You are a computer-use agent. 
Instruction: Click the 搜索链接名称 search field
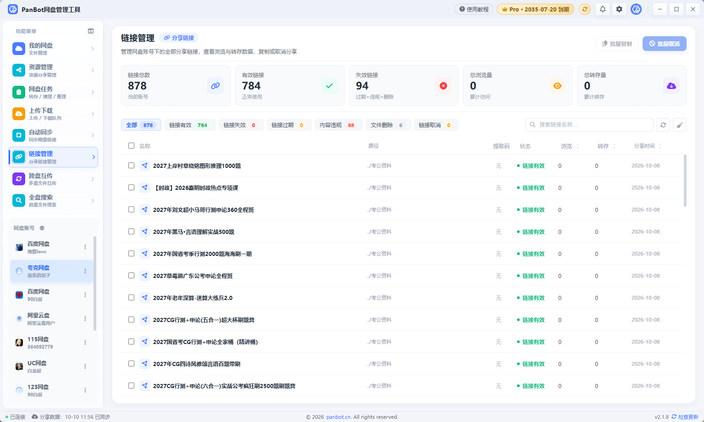click(589, 125)
